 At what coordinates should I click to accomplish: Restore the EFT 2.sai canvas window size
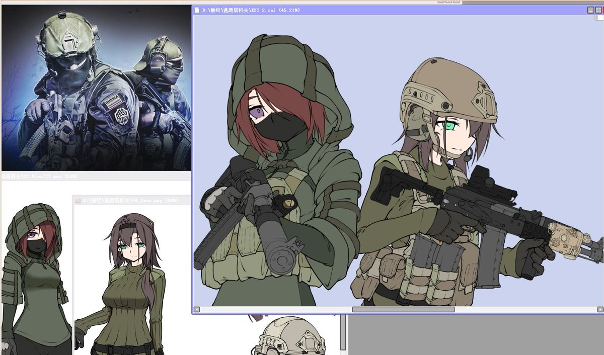598,10
